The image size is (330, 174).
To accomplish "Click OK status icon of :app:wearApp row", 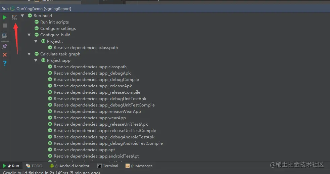I will tap(50, 118).
